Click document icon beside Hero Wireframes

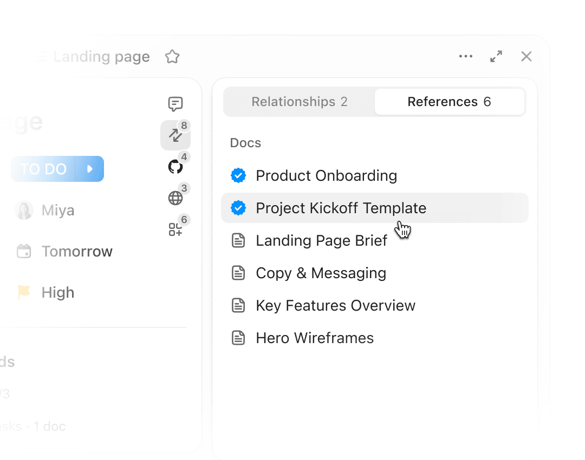(238, 338)
